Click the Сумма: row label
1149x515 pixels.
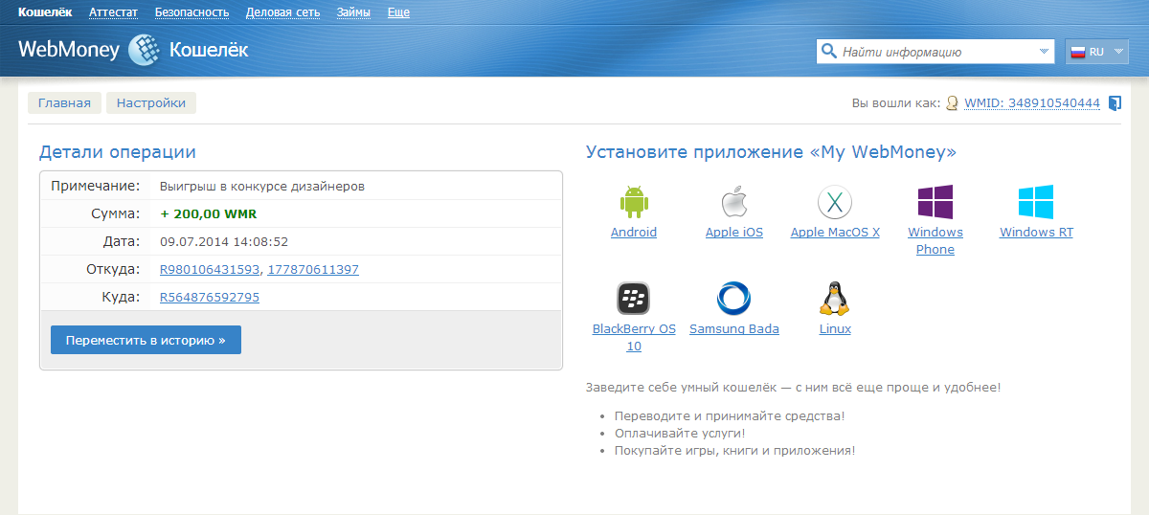(x=116, y=213)
